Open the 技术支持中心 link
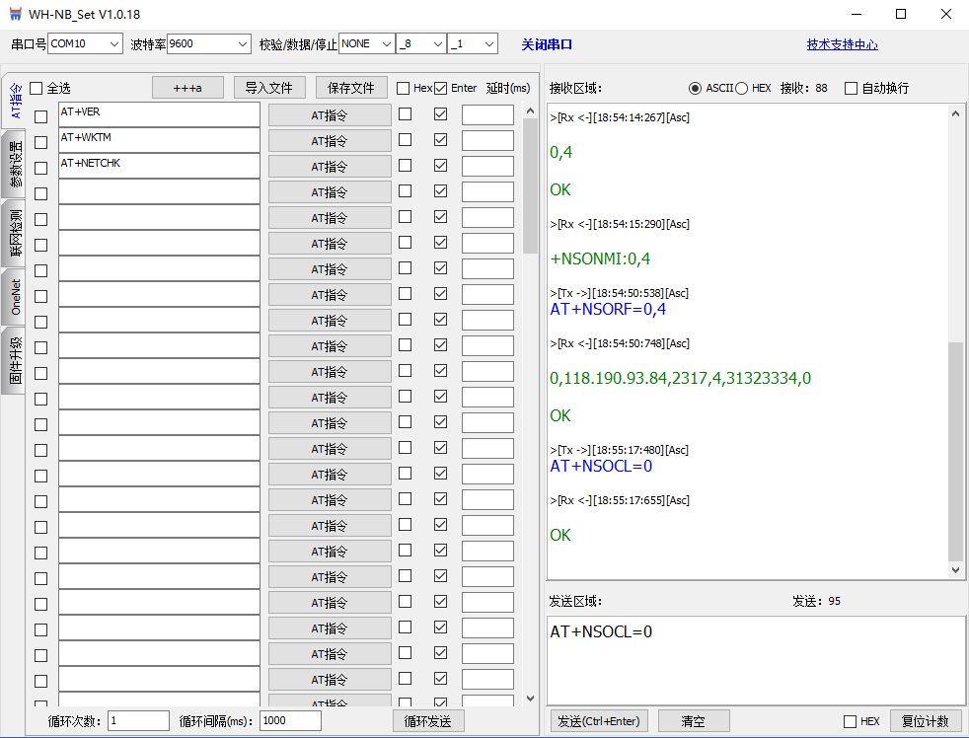Image resolution: width=969 pixels, height=738 pixels. 843,44
